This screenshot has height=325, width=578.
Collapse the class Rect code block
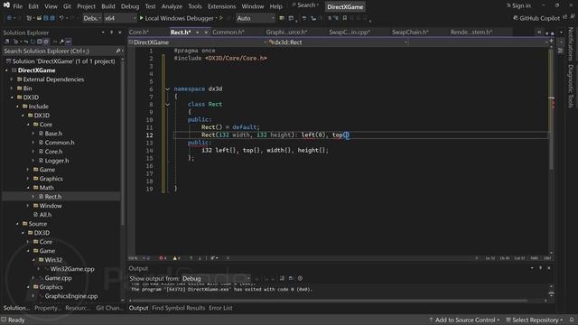click(x=168, y=105)
